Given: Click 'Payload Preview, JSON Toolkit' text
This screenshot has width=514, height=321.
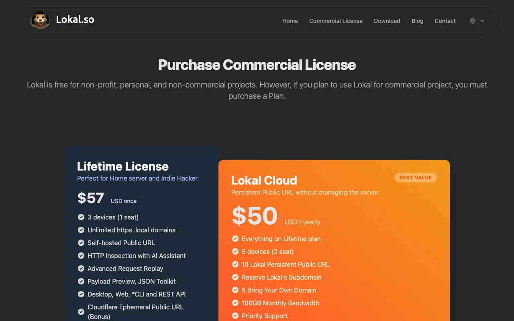Looking at the screenshot, I should [x=132, y=281].
